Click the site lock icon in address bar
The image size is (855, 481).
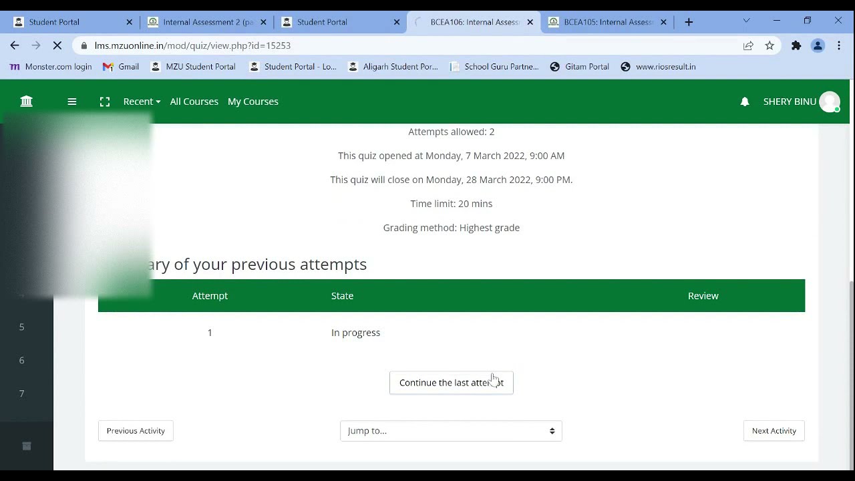(83, 45)
